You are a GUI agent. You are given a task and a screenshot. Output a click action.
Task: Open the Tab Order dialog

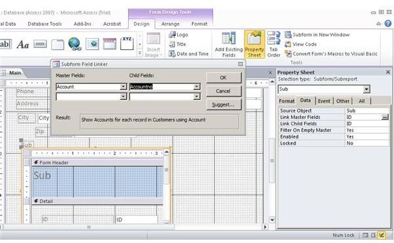click(274, 45)
